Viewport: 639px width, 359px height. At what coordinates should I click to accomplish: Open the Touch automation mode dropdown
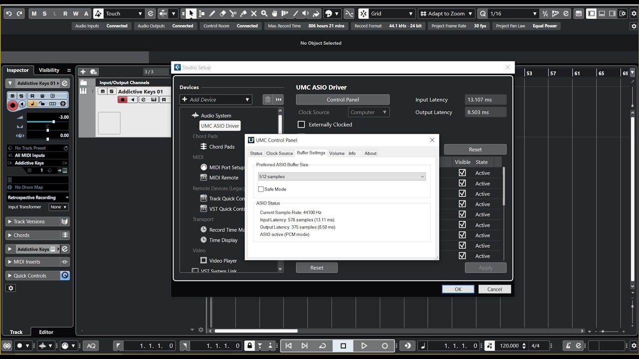[124, 13]
